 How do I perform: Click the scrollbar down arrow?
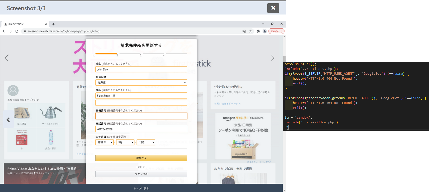[284, 190]
